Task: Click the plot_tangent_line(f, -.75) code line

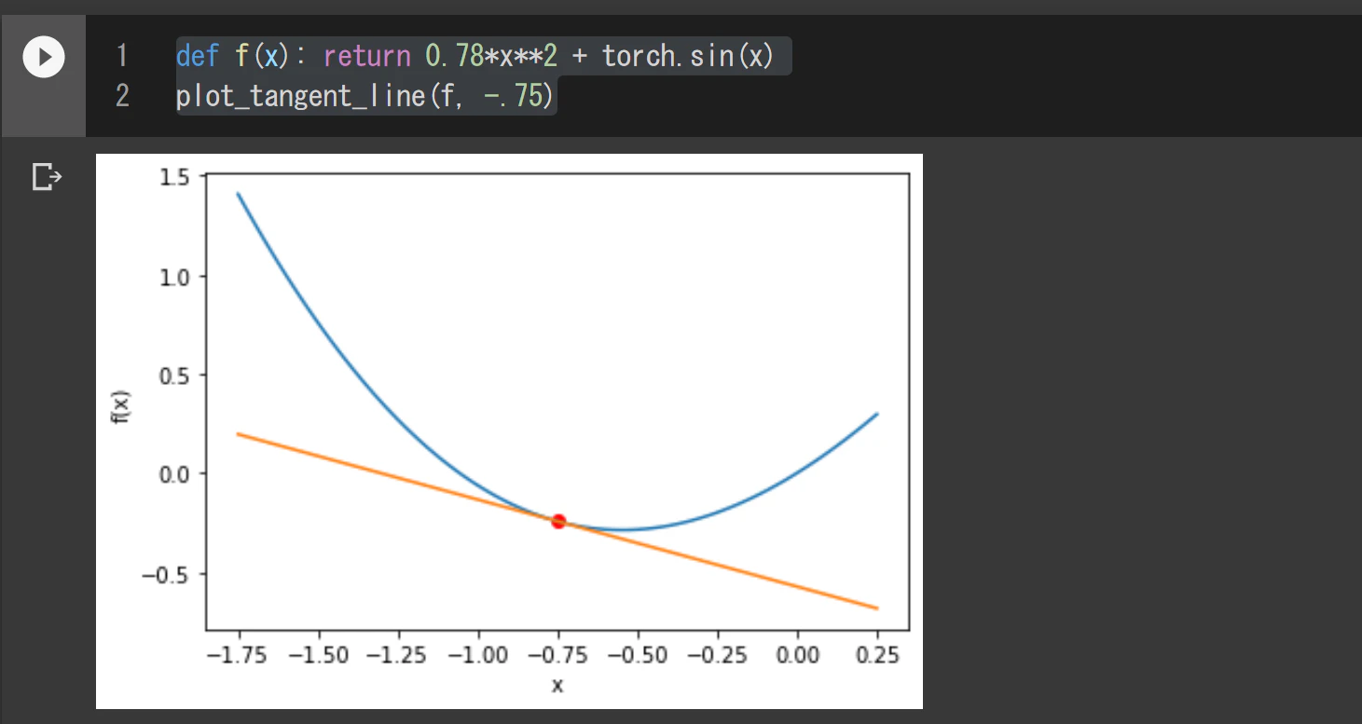Action: pos(365,95)
